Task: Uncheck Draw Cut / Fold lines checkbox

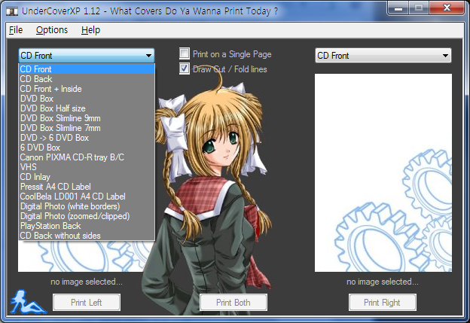Action: (184, 69)
